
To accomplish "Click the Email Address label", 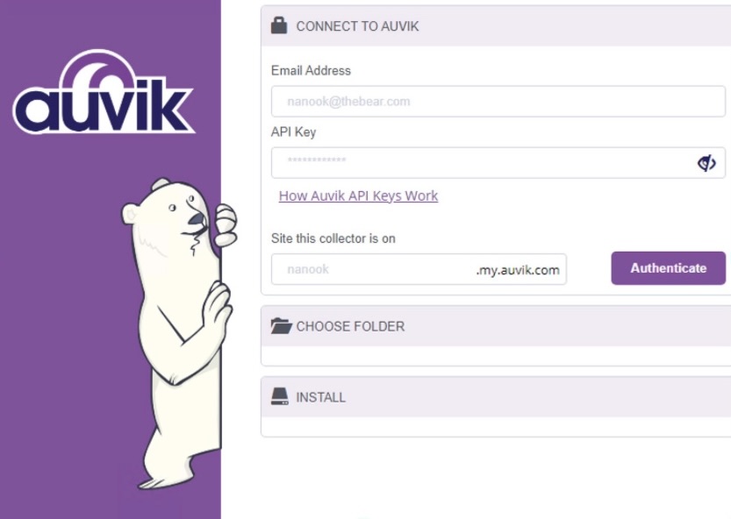I will point(311,70).
